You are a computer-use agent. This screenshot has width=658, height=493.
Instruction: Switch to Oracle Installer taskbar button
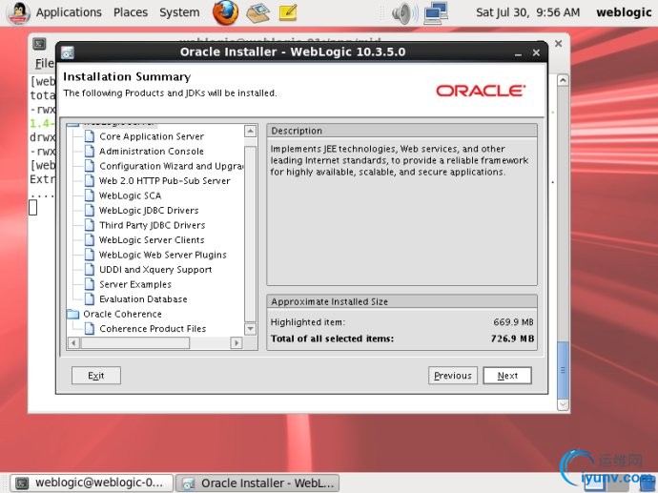257,483
